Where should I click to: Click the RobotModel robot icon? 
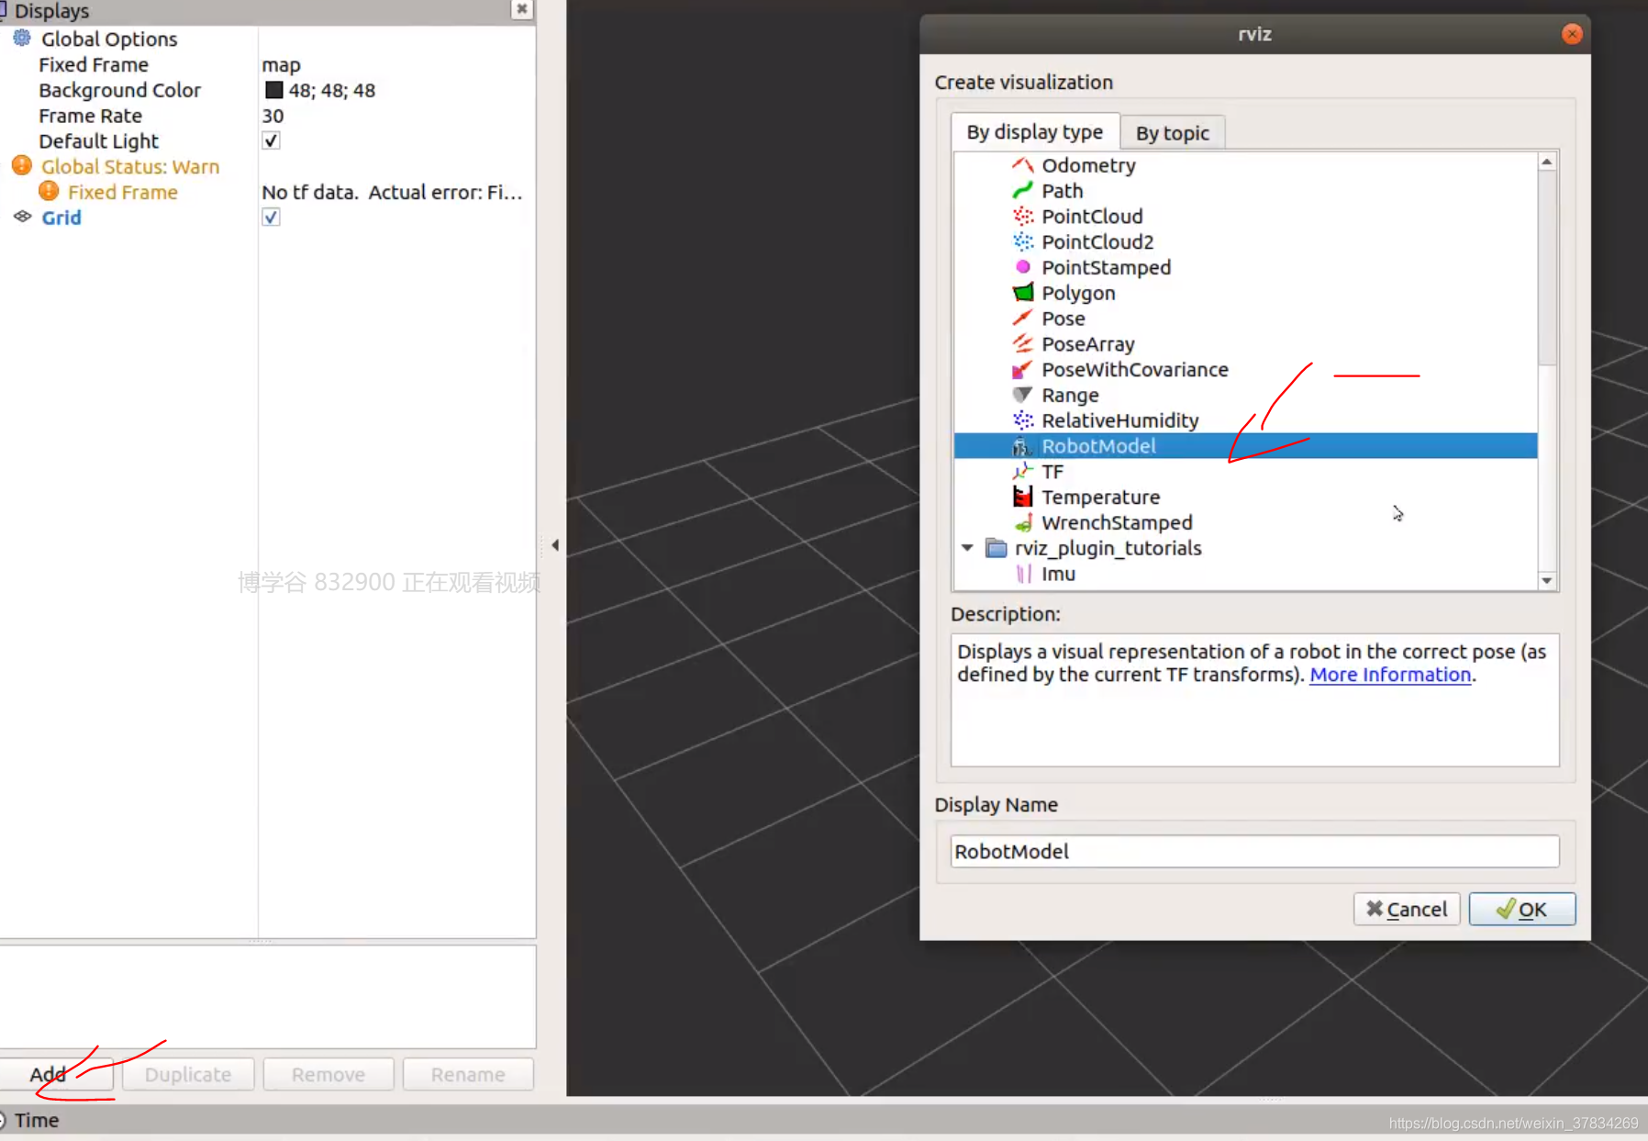click(x=1022, y=446)
